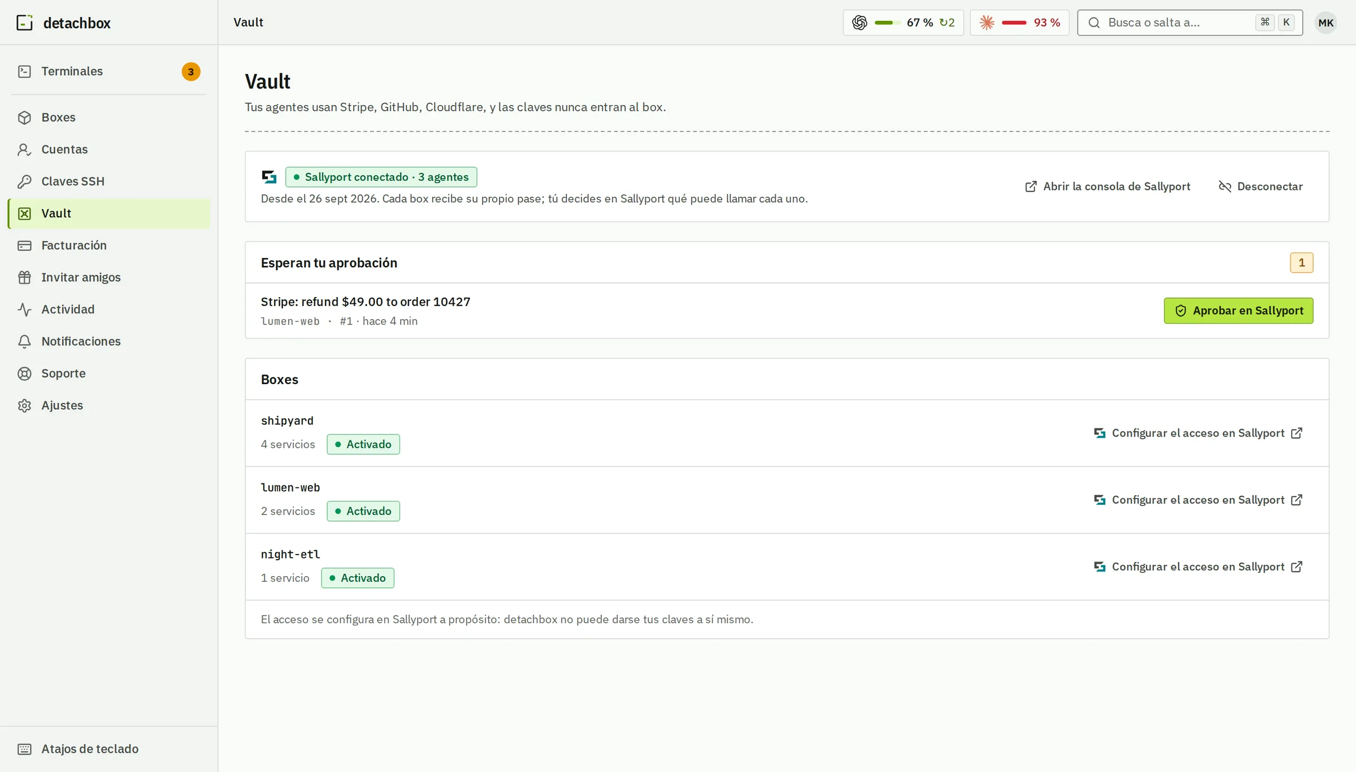The height and width of the screenshot is (772, 1356).
Task: Configure Sallyport access for lumen-web
Action: (1198, 500)
